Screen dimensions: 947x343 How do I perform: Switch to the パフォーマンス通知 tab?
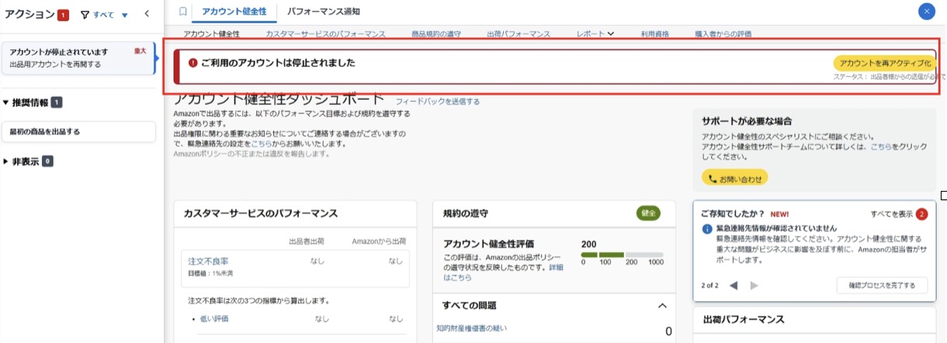click(x=323, y=12)
